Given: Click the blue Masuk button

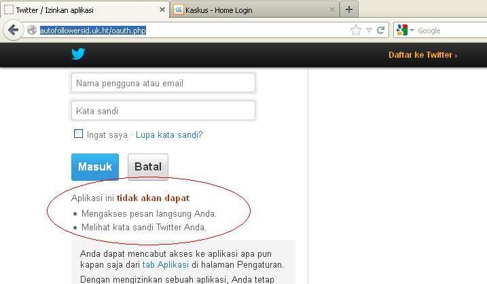Looking at the screenshot, I should click(95, 167).
